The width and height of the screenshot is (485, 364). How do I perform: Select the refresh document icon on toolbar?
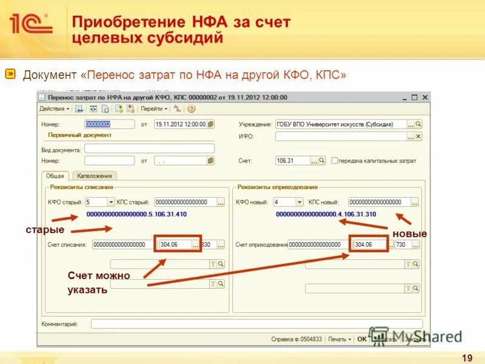click(x=93, y=109)
